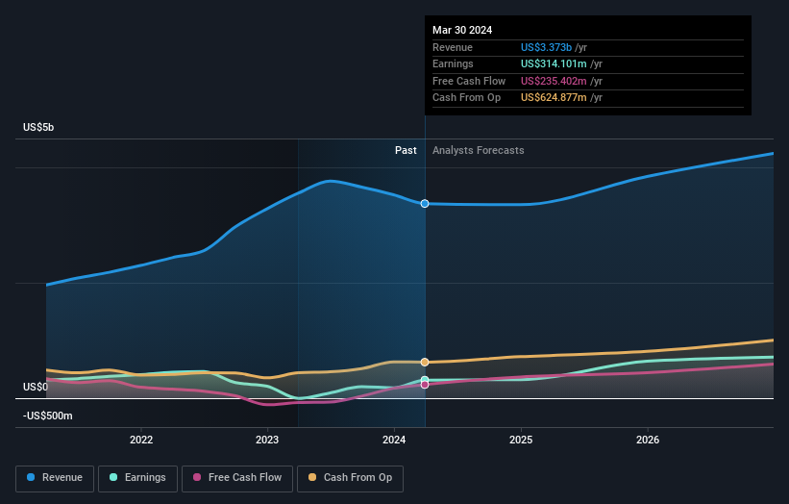
Task: Click the 2022 x-axis label
Action: tap(141, 440)
